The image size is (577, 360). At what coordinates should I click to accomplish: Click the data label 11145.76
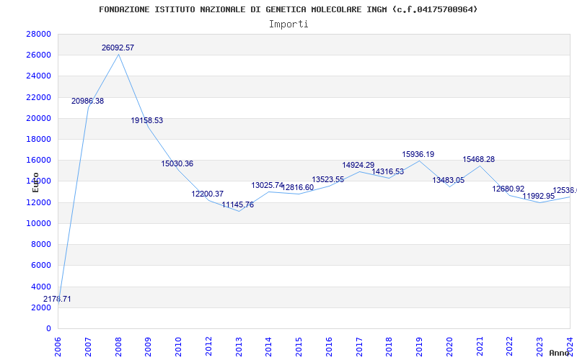(238, 205)
